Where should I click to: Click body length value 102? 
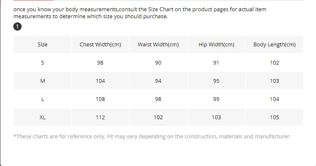pos(274,63)
